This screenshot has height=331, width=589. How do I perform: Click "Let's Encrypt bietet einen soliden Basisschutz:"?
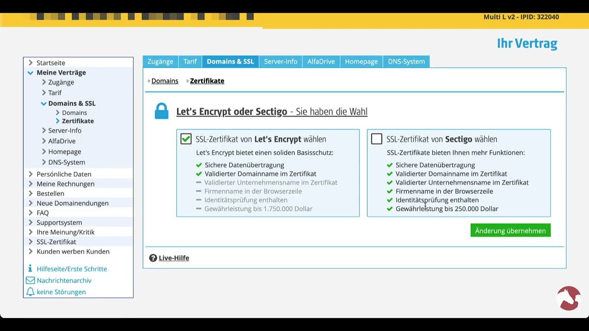pyautogui.click(x=265, y=153)
